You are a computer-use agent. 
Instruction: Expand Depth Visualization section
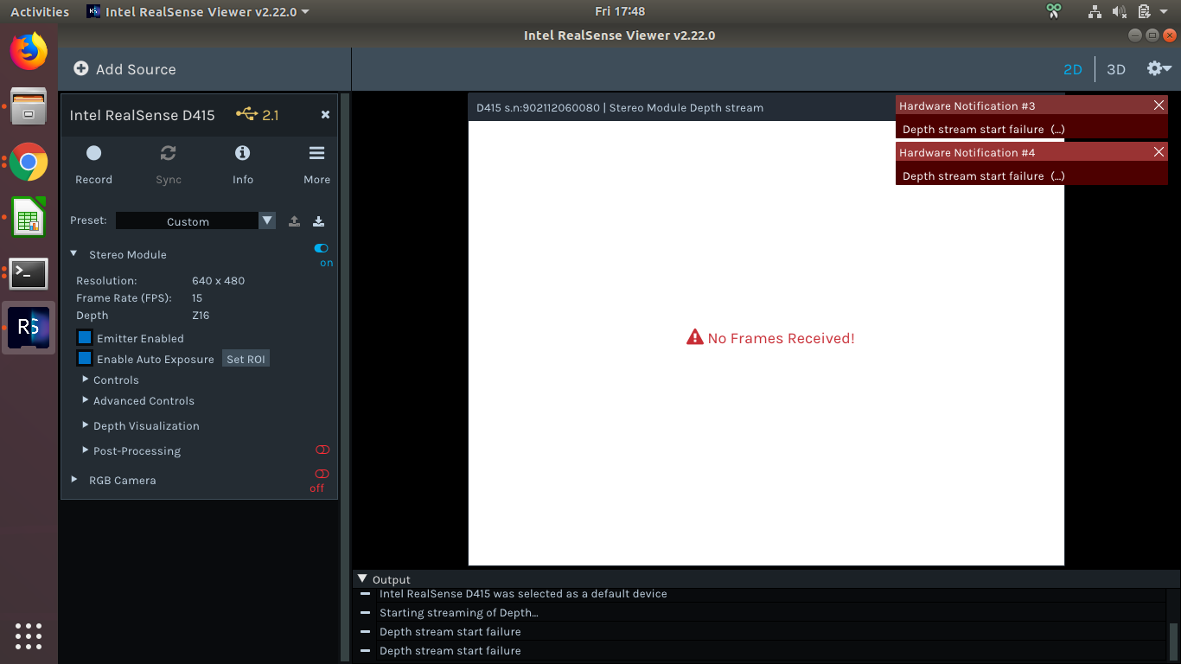tap(86, 425)
